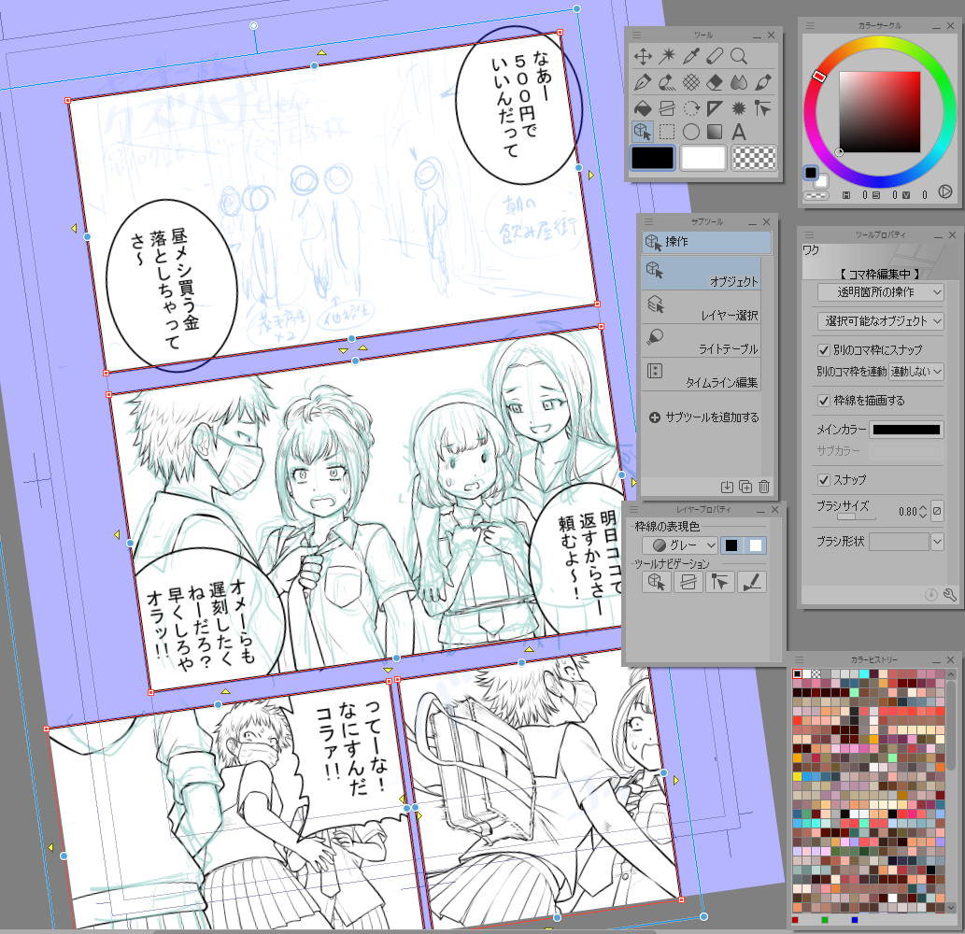Click the brush size dynamics icon

coord(937,511)
